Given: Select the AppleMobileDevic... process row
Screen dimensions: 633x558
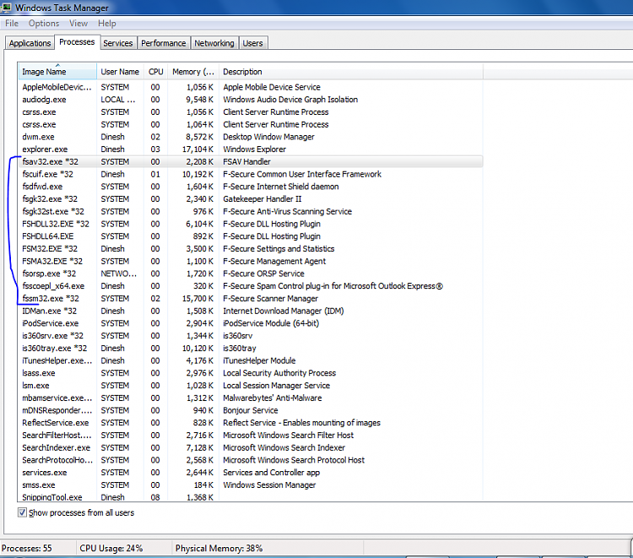Looking at the screenshot, I should (251, 87).
